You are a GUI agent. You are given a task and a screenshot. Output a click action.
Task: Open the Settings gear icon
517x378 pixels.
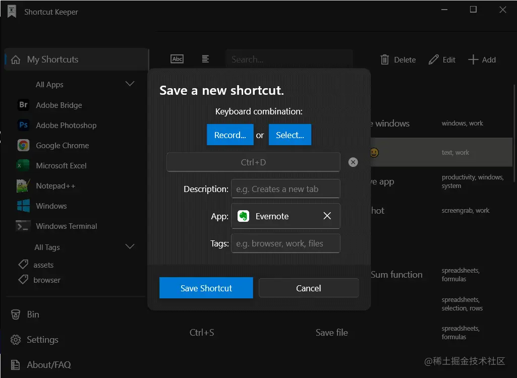pyautogui.click(x=16, y=339)
